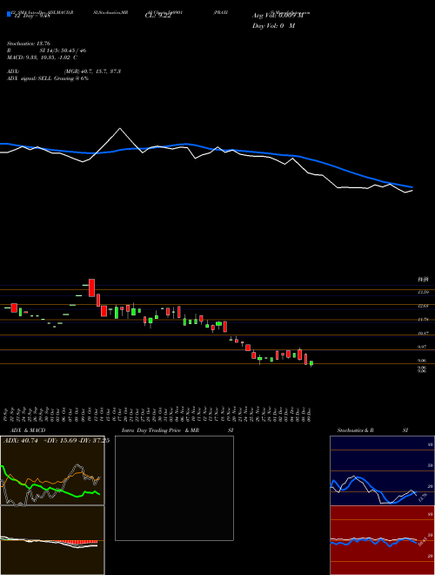Click the 'MACD: 9.33, 10.35, -1.02' text
Screen dimensions: 435x575
click(39, 57)
